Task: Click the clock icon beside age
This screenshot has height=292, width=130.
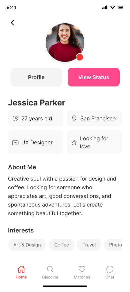Action: 15,118
